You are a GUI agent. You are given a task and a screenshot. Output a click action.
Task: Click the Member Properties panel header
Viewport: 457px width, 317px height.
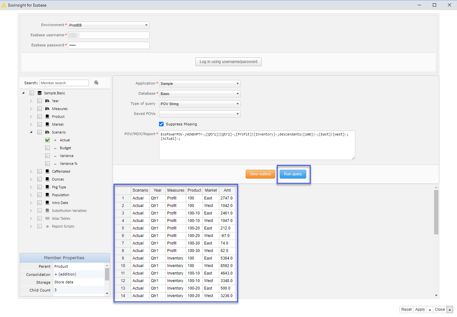click(x=65, y=258)
